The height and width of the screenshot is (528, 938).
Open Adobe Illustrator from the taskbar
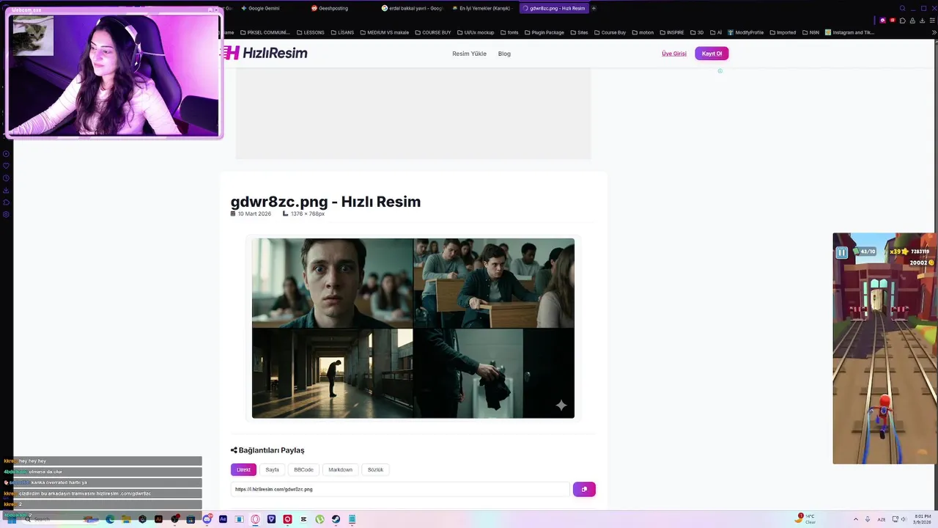(158, 519)
